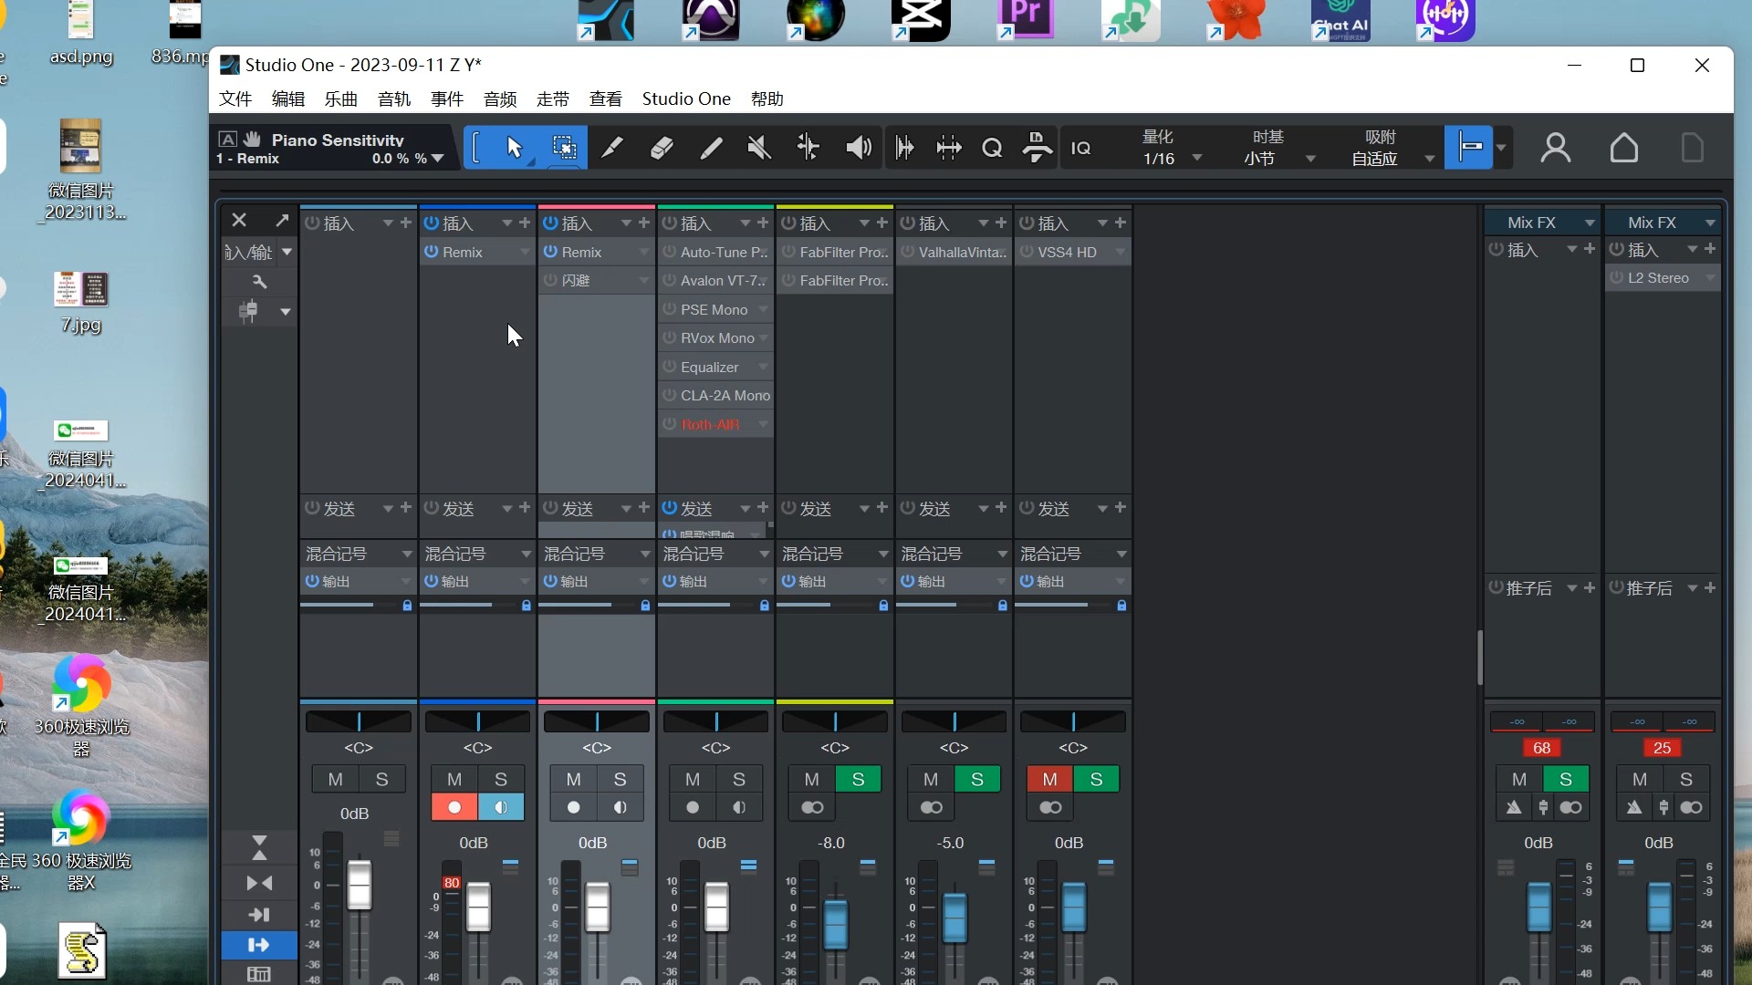The width and height of the screenshot is (1752, 985).
Task: Disable record arm on second channel
Action: click(x=454, y=807)
